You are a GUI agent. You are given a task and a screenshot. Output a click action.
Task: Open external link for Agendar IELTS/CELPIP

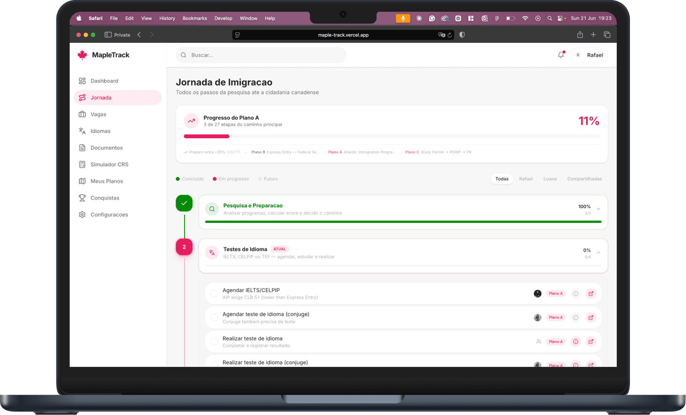pyautogui.click(x=591, y=293)
